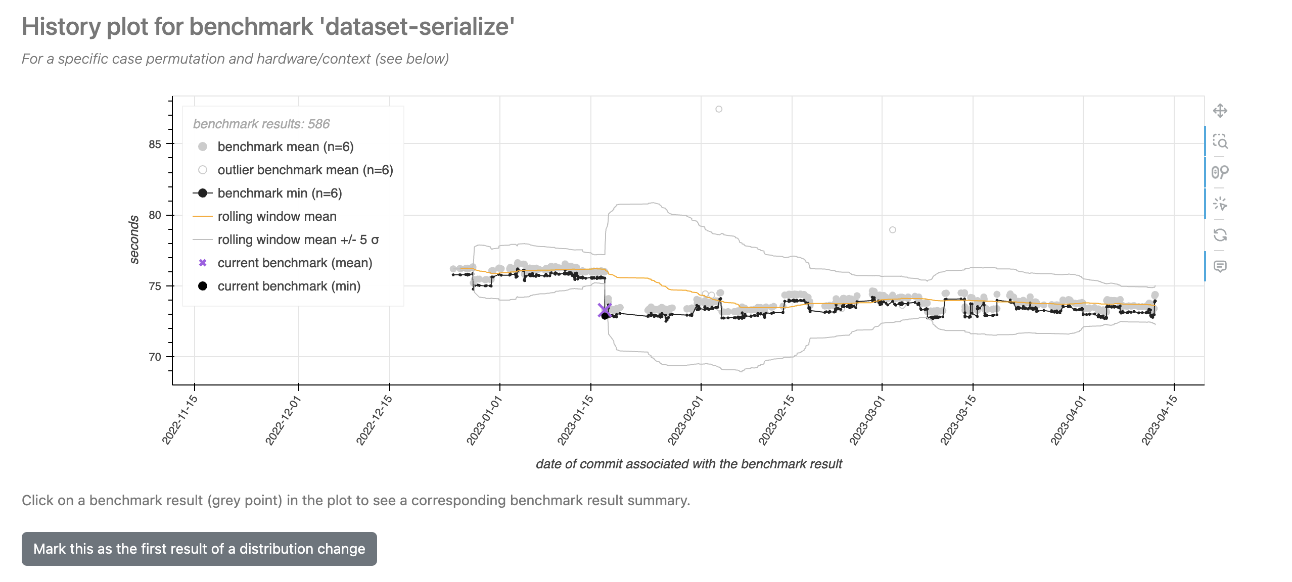Click the '2022-12-01' x-axis label
The height and width of the screenshot is (582, 1292).
(x=284, y=420)
